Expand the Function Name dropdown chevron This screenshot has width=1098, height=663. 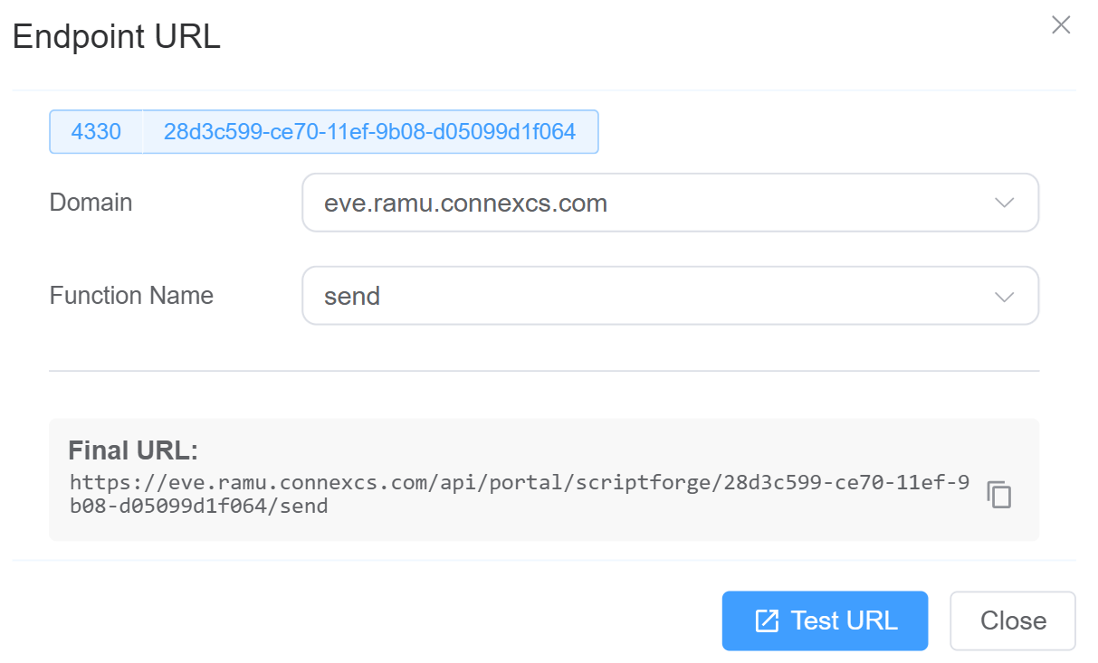pyautogui.click(x=1004, y=296)
